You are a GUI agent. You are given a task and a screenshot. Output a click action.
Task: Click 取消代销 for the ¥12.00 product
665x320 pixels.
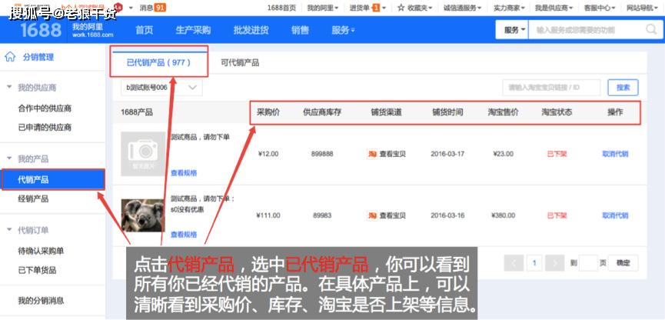[615, 154]
